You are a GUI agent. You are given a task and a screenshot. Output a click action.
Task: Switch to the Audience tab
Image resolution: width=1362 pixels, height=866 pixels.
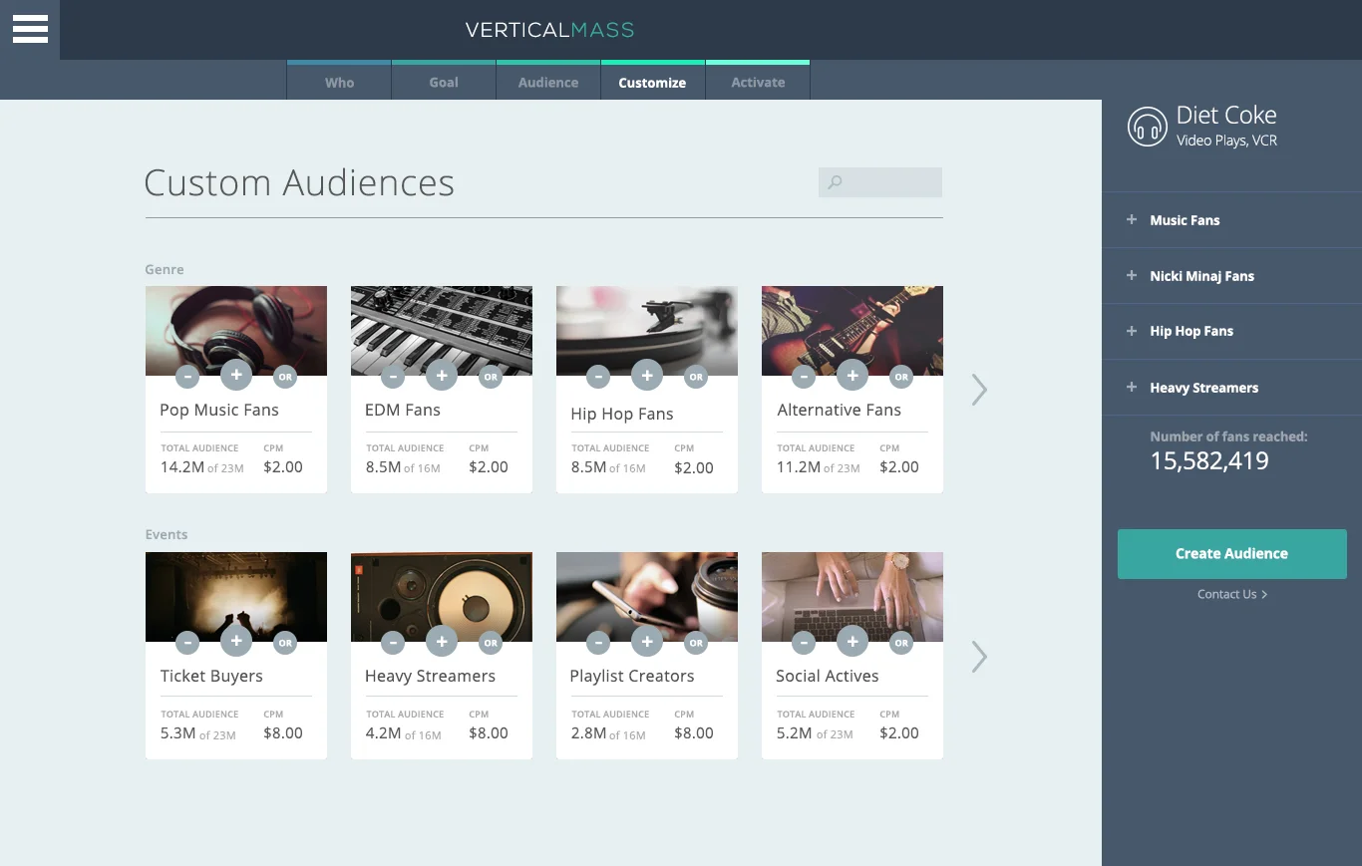[547, 82]
